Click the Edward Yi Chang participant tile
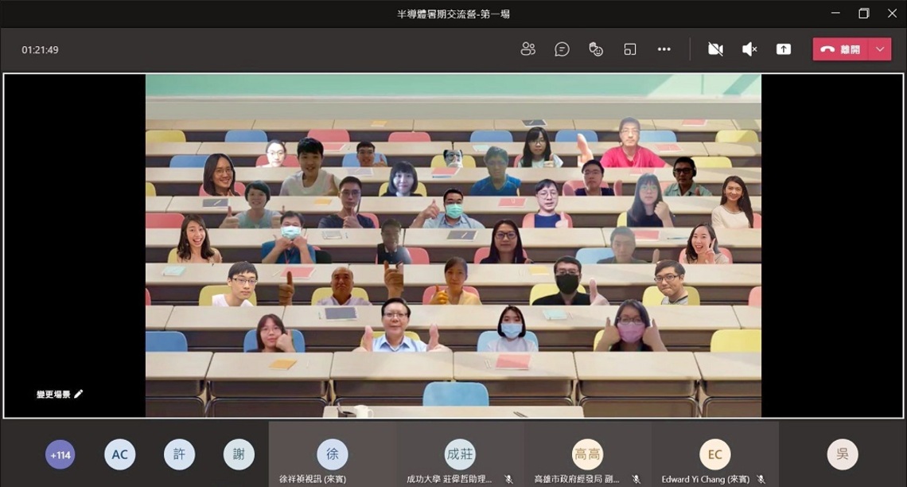This screenshot has height=487, width=907. pos(715,454)
